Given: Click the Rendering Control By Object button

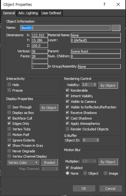Looking at the screenshot, I should [x=108, y=85].
